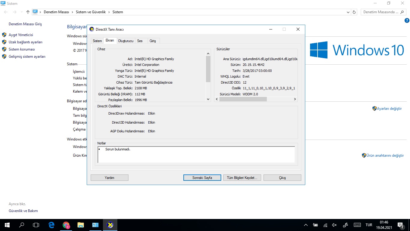Exit the dialog with Çıkış button

coord(282,178)
